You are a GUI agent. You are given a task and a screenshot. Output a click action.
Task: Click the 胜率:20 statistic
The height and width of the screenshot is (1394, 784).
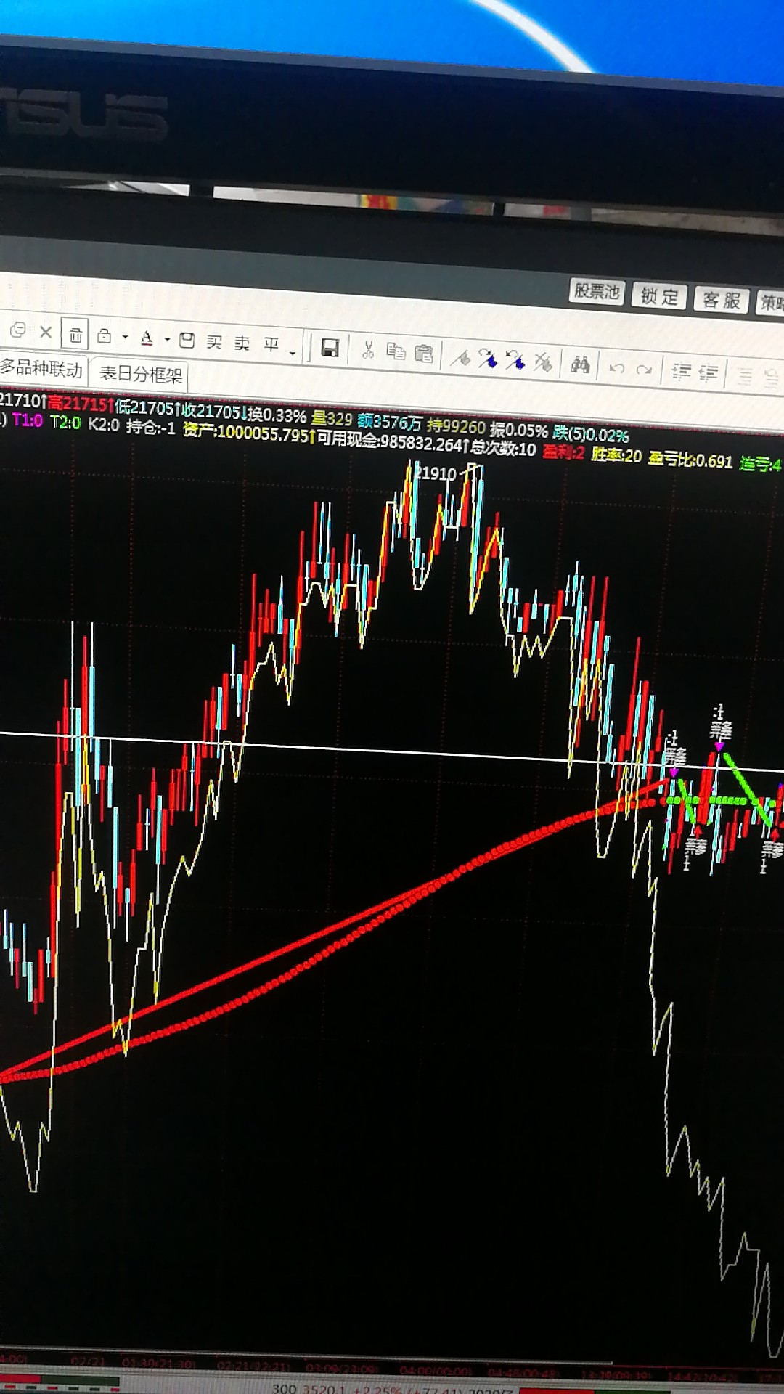[617, 456]
